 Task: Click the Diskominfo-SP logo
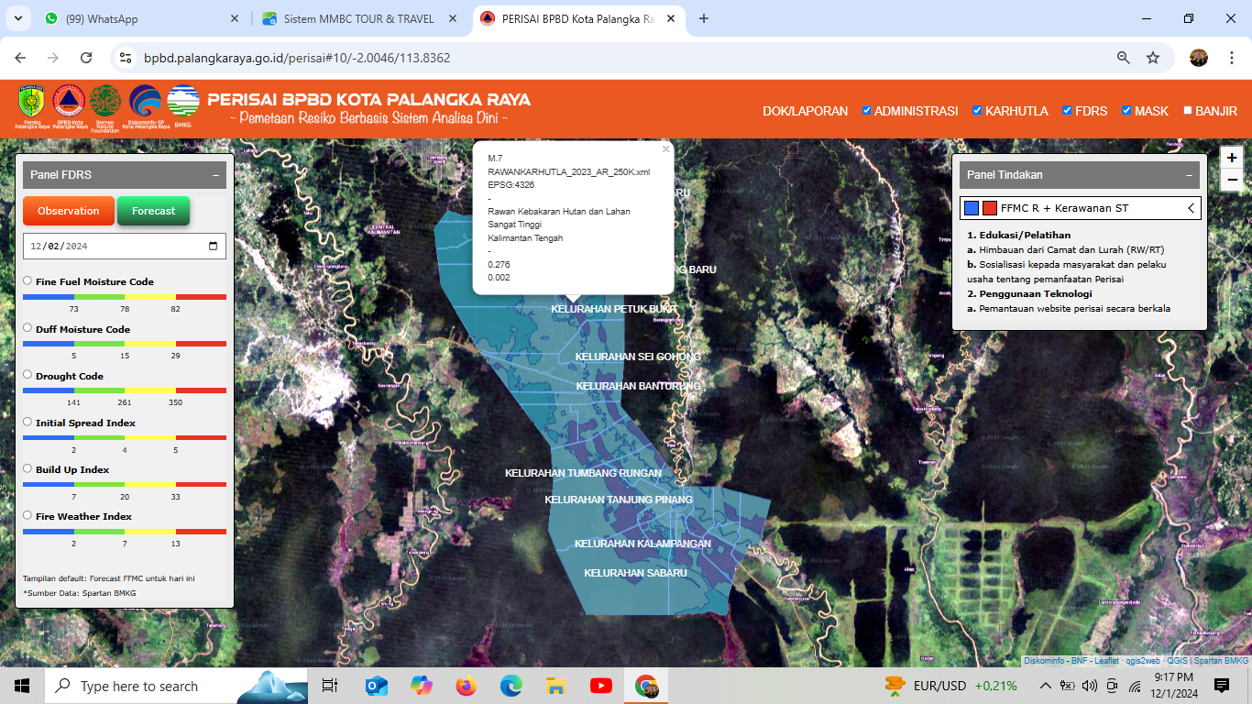[x=145, y=101]
